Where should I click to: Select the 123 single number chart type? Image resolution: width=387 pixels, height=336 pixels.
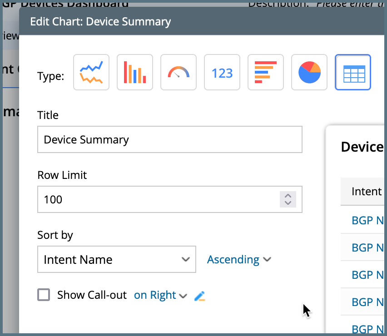coord(222,73)
